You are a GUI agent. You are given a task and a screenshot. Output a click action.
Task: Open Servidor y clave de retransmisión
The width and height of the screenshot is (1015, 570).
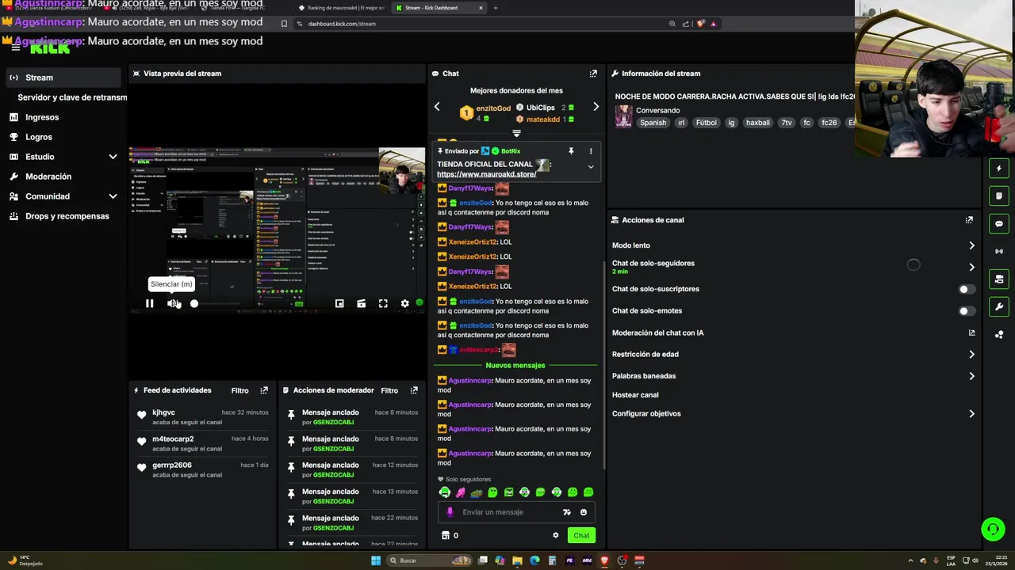click(x=72, y=97)
